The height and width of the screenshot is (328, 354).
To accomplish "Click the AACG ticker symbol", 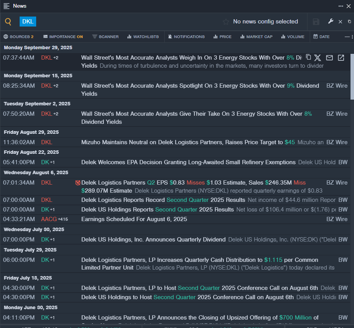I will 48,219.
